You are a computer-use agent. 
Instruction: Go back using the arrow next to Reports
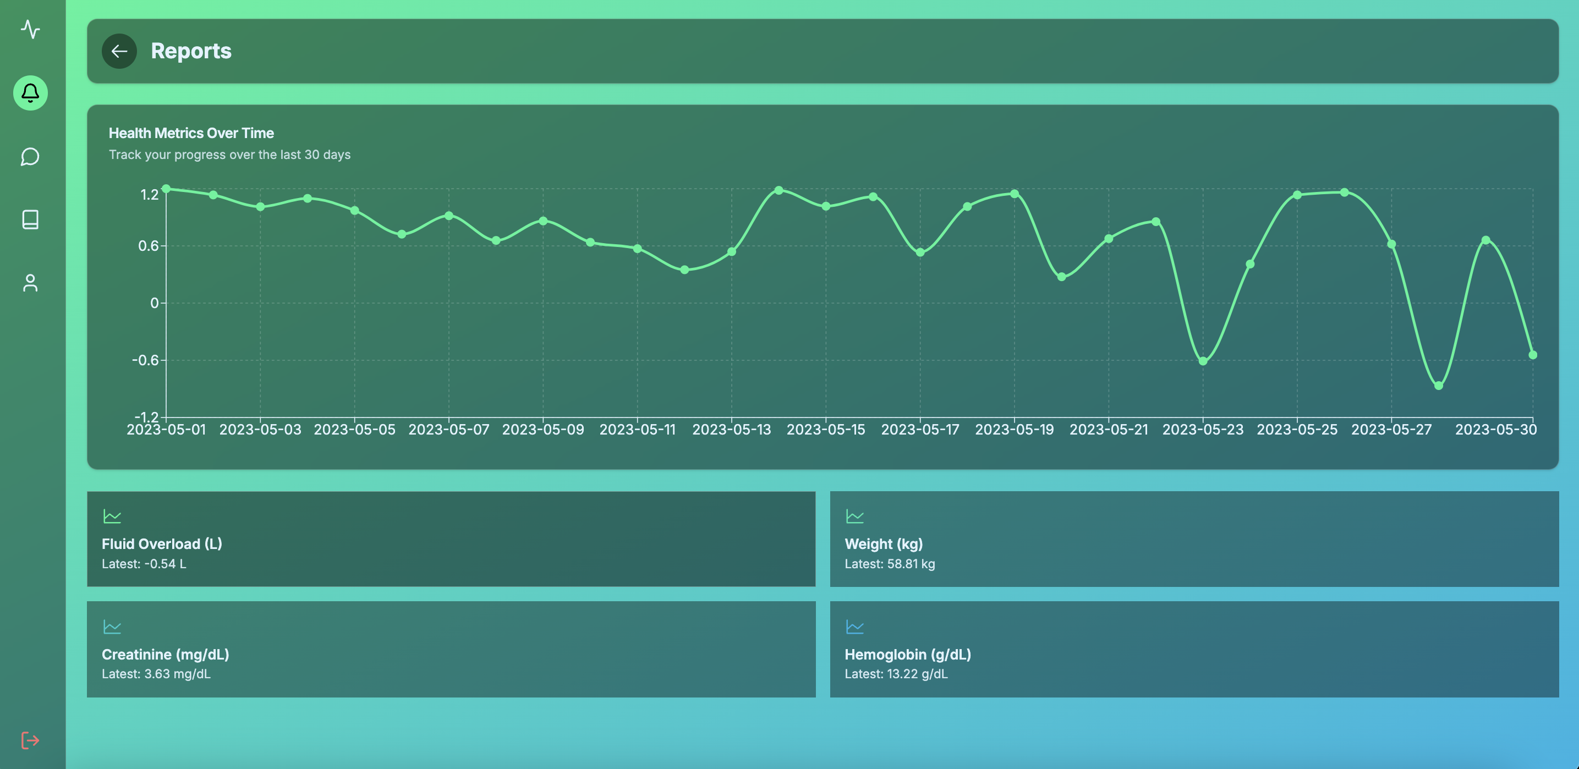click(119, 51)
